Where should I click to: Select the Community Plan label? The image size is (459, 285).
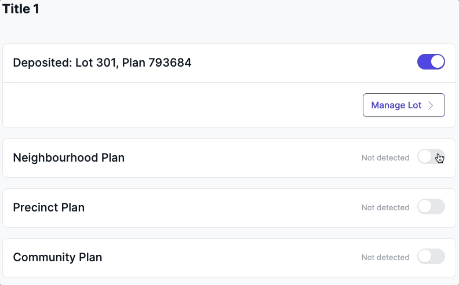tap(57, 257)
